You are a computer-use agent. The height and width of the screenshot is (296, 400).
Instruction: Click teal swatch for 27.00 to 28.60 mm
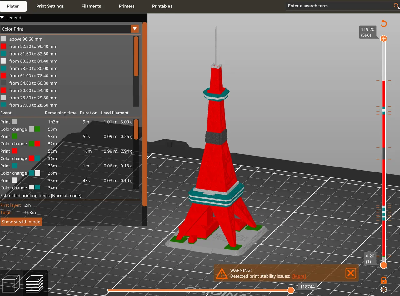3,105
